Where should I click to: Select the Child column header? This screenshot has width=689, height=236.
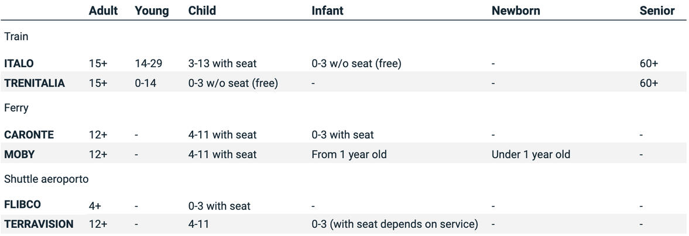202,11
